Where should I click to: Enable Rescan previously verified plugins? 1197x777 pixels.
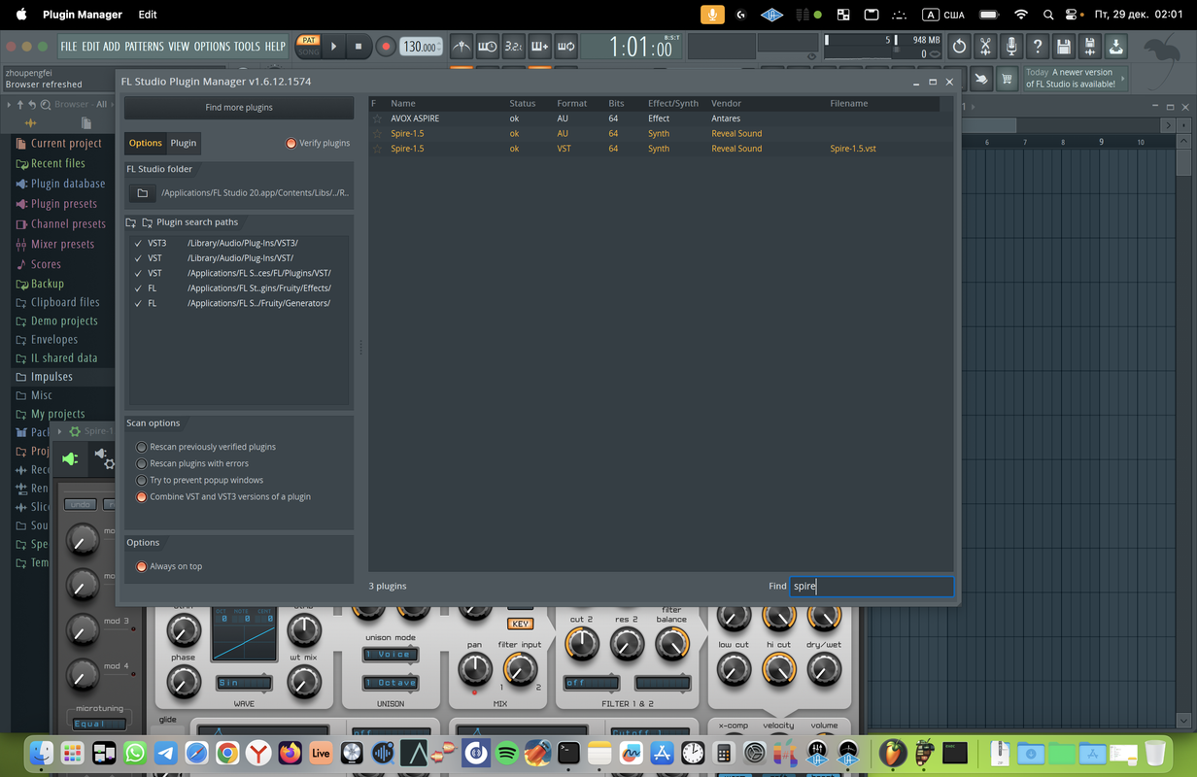tap(142, 447)
